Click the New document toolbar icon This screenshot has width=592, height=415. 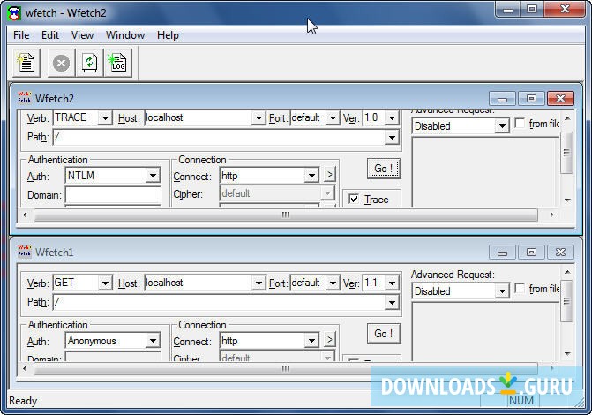pos(26,63)
